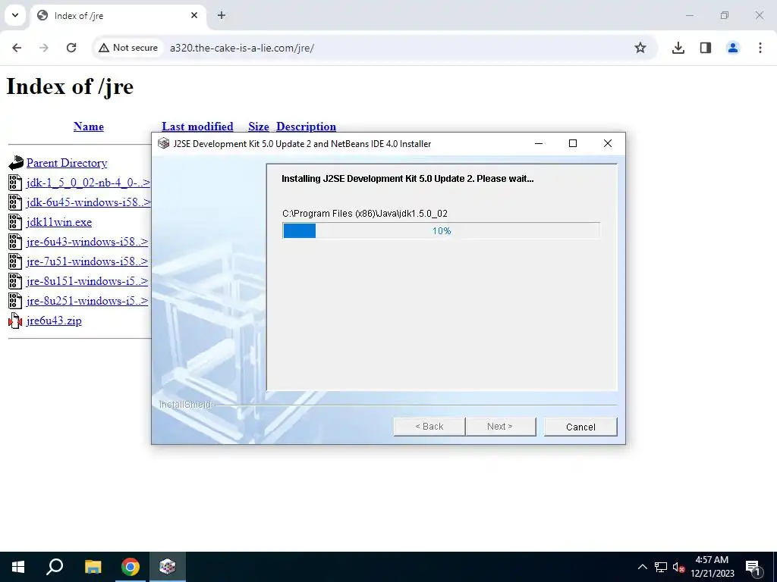Click binary icon beside jdk-1_5_0_02-nb-4_0
Viewport: 777px width, 582px height.
coord(15,183)
